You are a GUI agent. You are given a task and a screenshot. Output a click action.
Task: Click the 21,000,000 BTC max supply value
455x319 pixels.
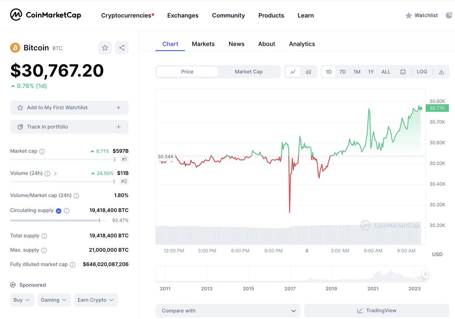click(x=109, y=250)
